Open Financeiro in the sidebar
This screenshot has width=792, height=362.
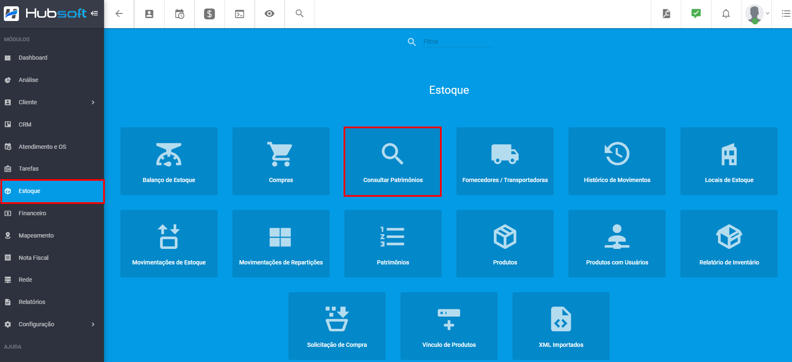52,213
